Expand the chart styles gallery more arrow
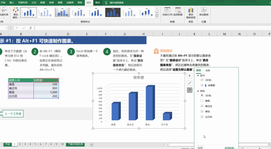This screenshot has width=271, height=149. [x=157, y=16]
